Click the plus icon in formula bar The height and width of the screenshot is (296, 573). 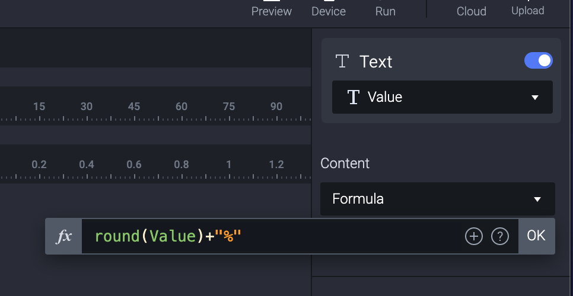click(x=474, y=237)
